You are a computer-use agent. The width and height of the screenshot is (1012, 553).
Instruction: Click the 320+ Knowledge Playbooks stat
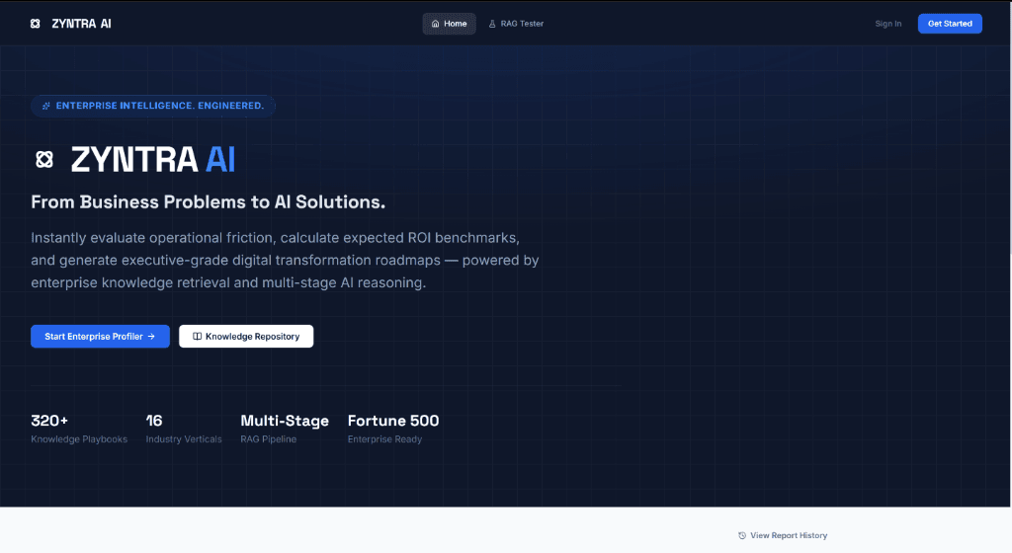point(79,429)
